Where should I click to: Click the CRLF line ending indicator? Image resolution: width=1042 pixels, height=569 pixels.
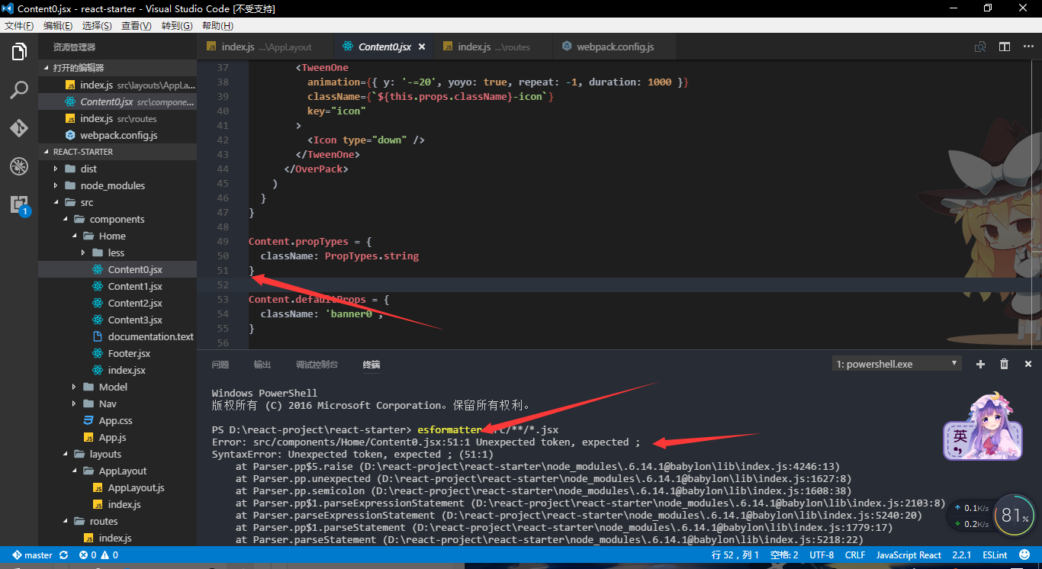coord(855,555)
